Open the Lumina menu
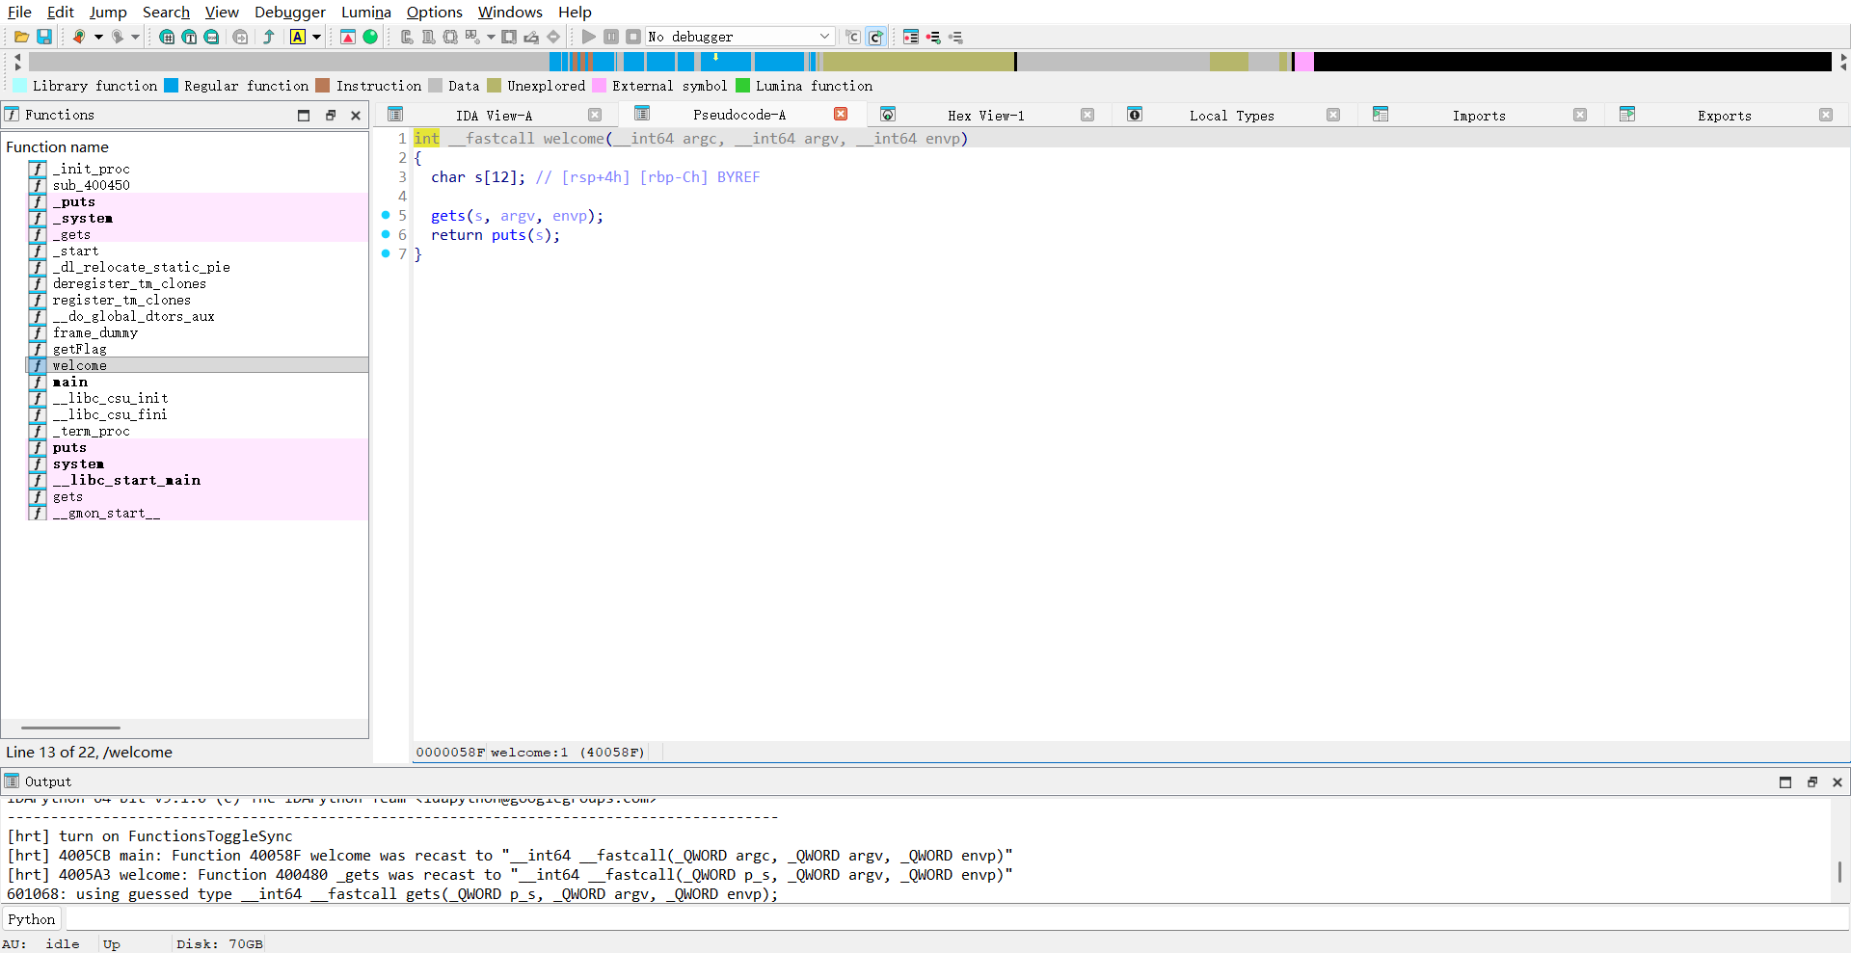The image size is (1851, 953). pyautogui.click(x=365, y=12)
